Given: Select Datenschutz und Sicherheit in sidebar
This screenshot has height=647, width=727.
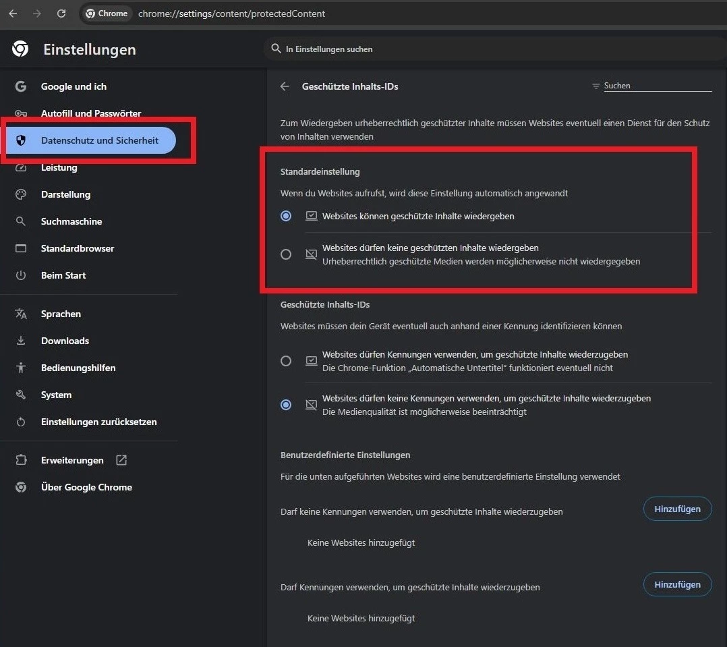Looking at the screenshot, I should pos(91,140).
